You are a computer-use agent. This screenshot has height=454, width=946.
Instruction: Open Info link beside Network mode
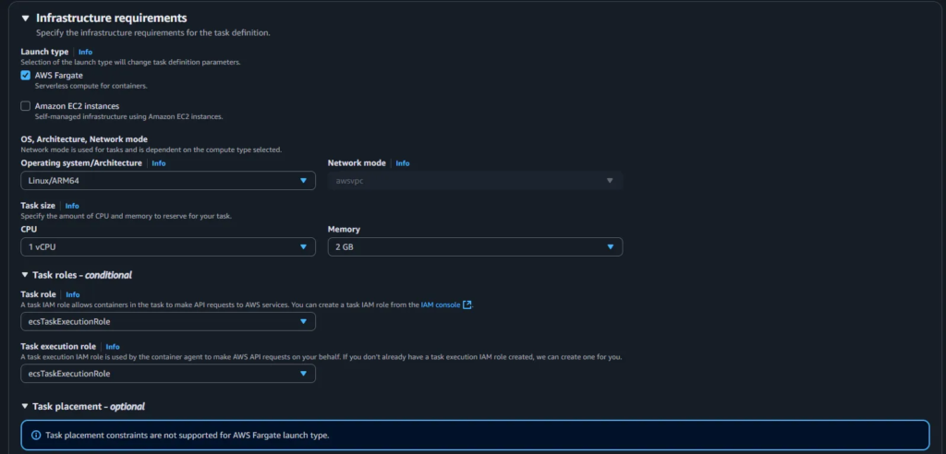click(403, 163)
